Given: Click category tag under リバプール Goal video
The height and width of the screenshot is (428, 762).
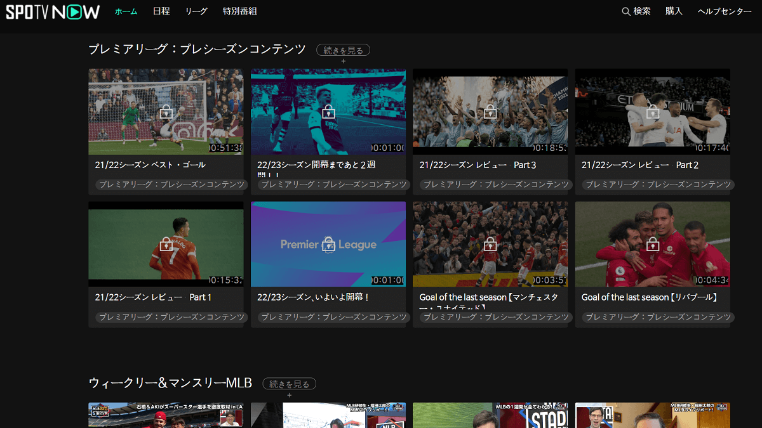Looking at the screenshot, I should (657, 317).
